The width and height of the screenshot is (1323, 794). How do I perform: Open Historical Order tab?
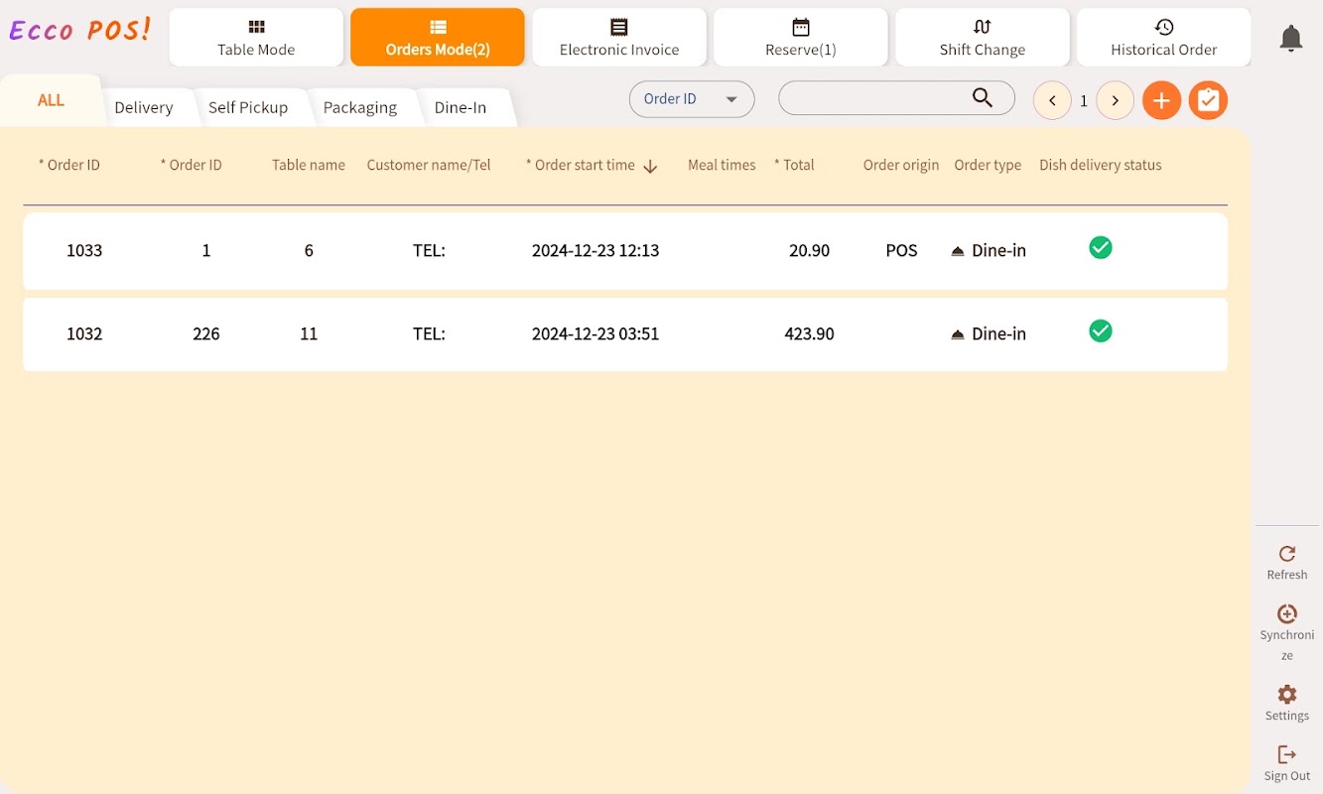1164,38
